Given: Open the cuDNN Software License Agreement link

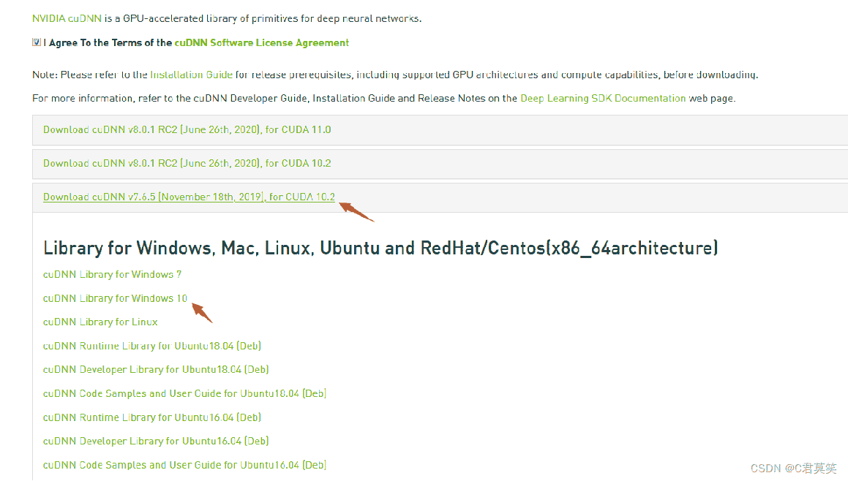Looking at the screenshot, I should click(261, 42).
